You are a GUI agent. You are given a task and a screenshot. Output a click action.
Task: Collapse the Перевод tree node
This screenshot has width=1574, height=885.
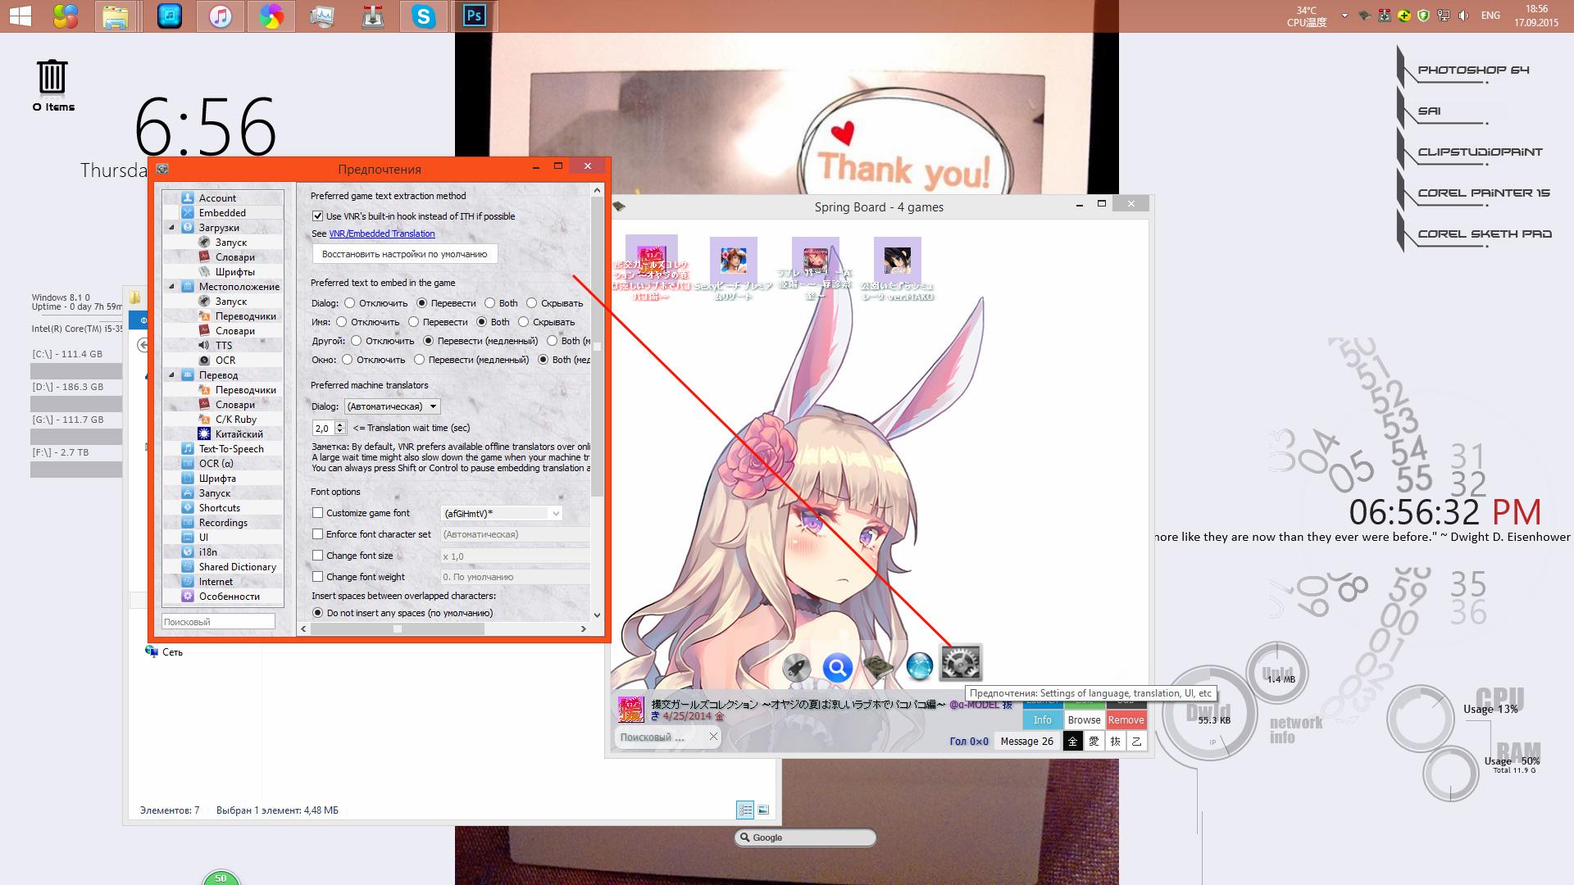click(171, 375)
